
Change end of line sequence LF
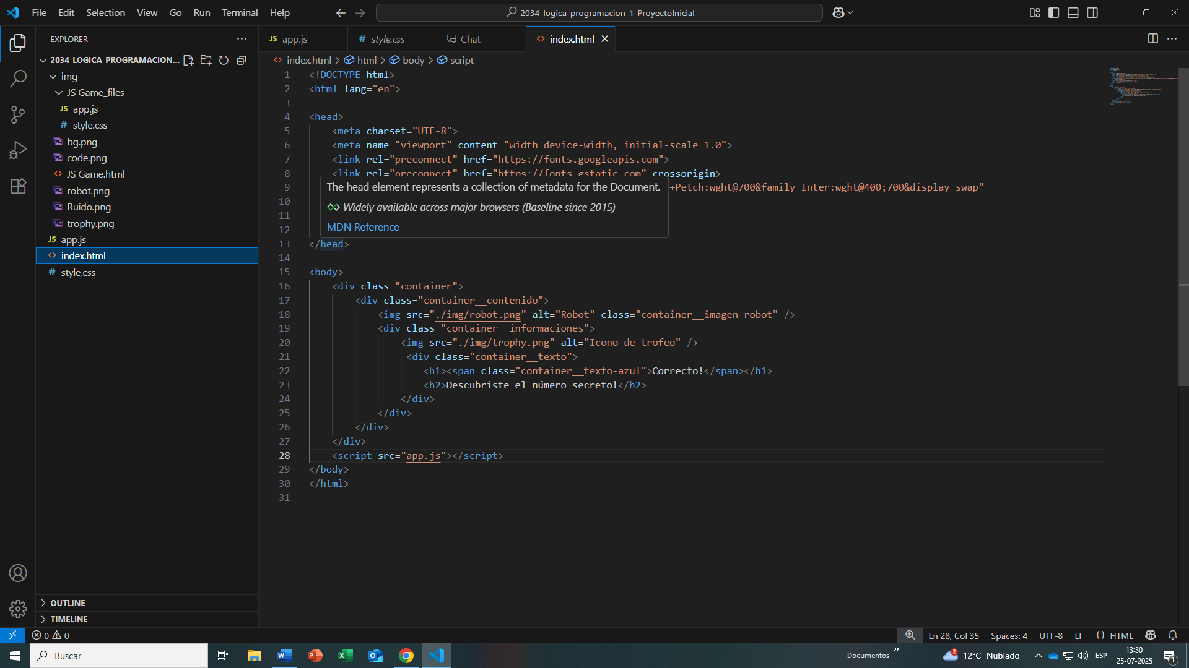[1079, 635]
